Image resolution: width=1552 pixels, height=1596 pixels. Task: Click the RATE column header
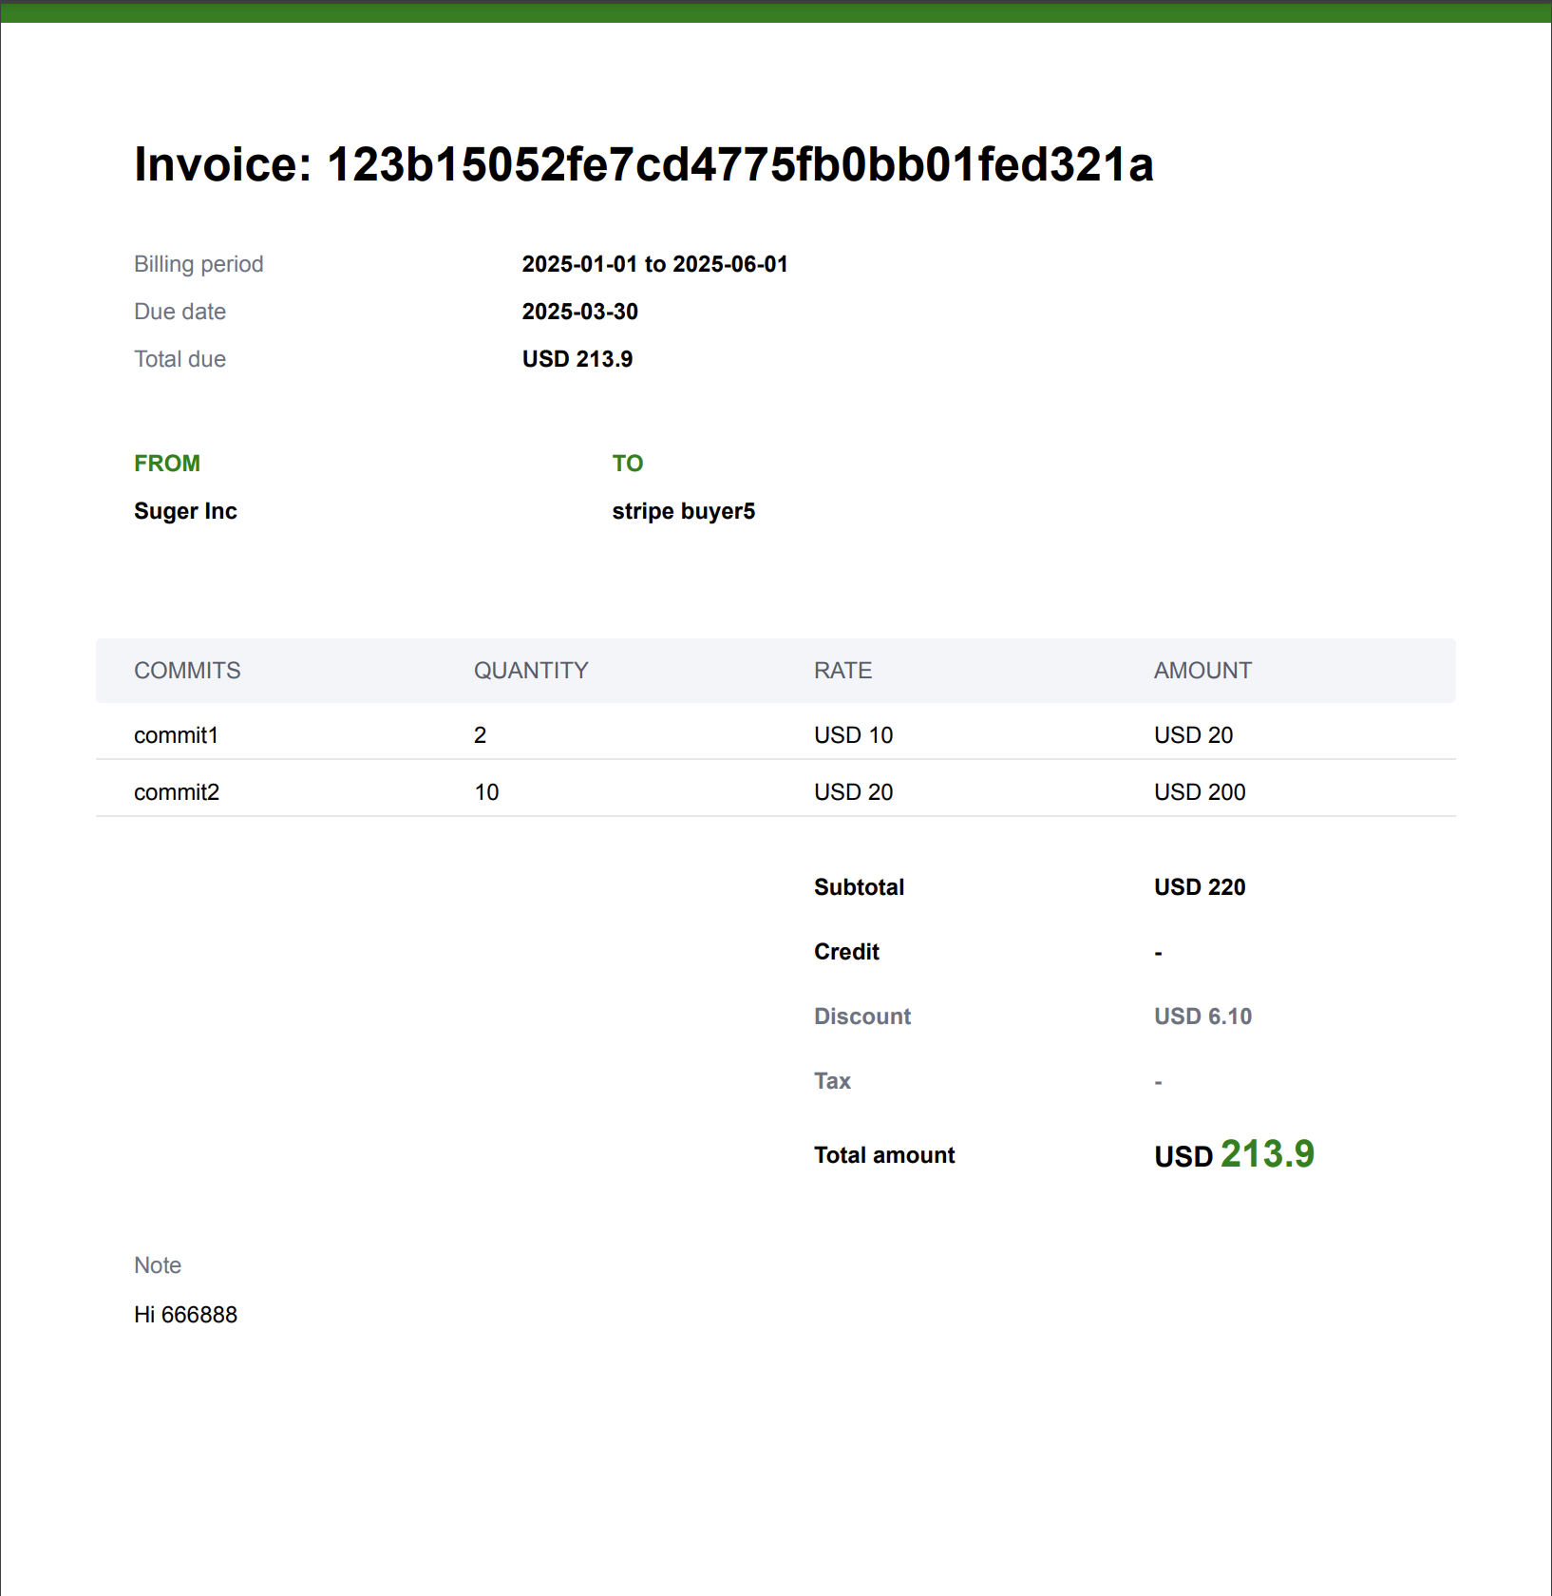(x=842, y=671)
